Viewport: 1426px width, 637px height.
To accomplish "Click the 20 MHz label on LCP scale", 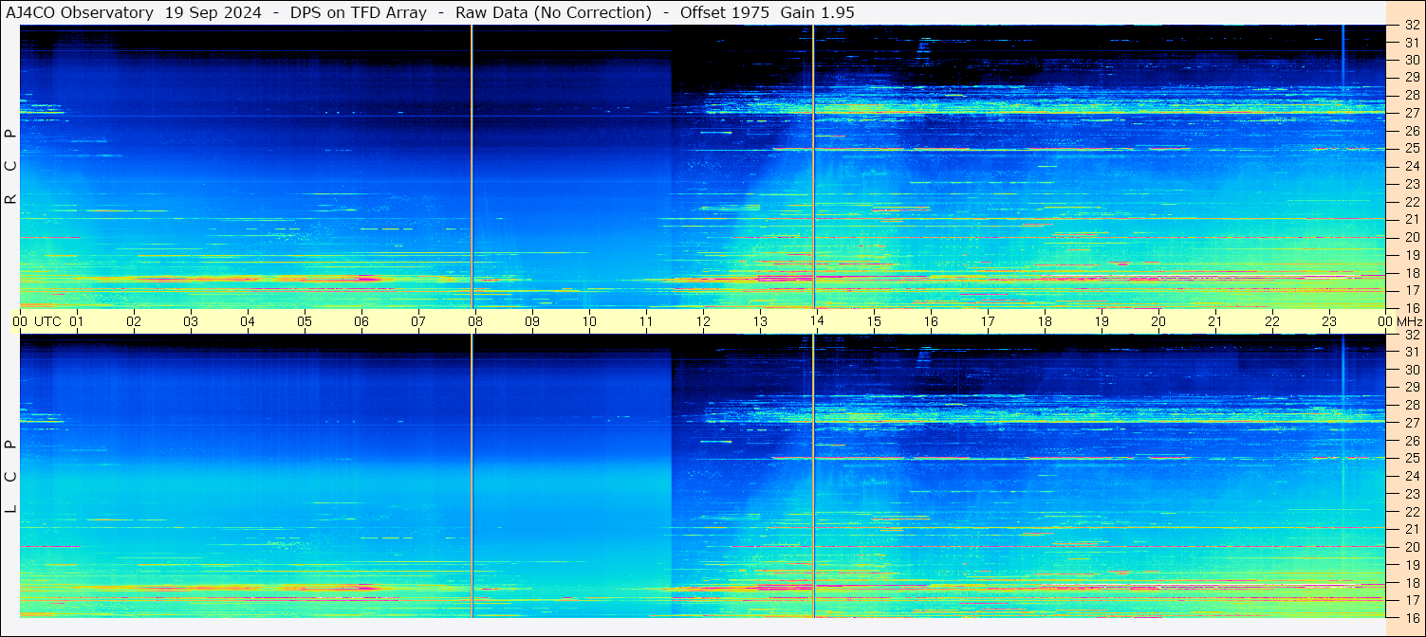I will [1411, 547].
